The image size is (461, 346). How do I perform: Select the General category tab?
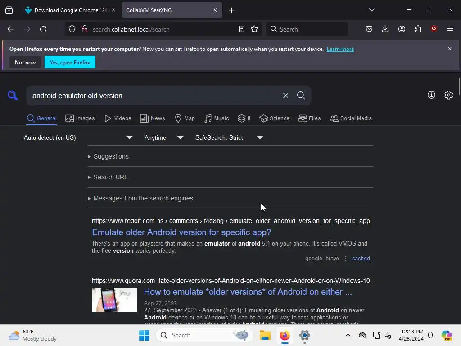tap(41, 118)
